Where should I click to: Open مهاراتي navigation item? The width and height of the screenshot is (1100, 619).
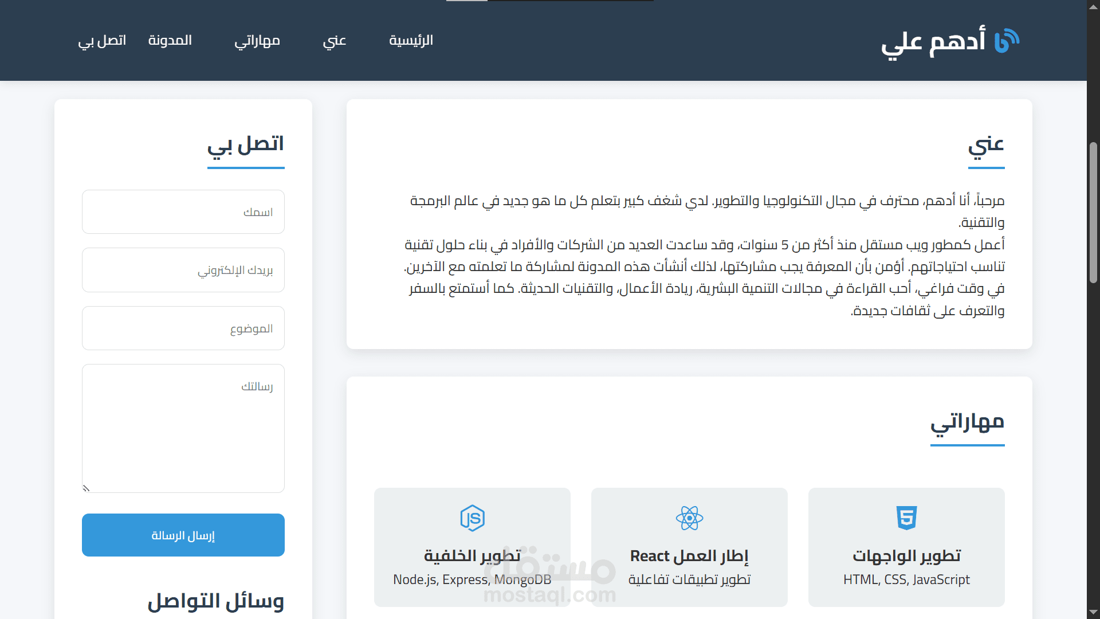click(257, 41)
